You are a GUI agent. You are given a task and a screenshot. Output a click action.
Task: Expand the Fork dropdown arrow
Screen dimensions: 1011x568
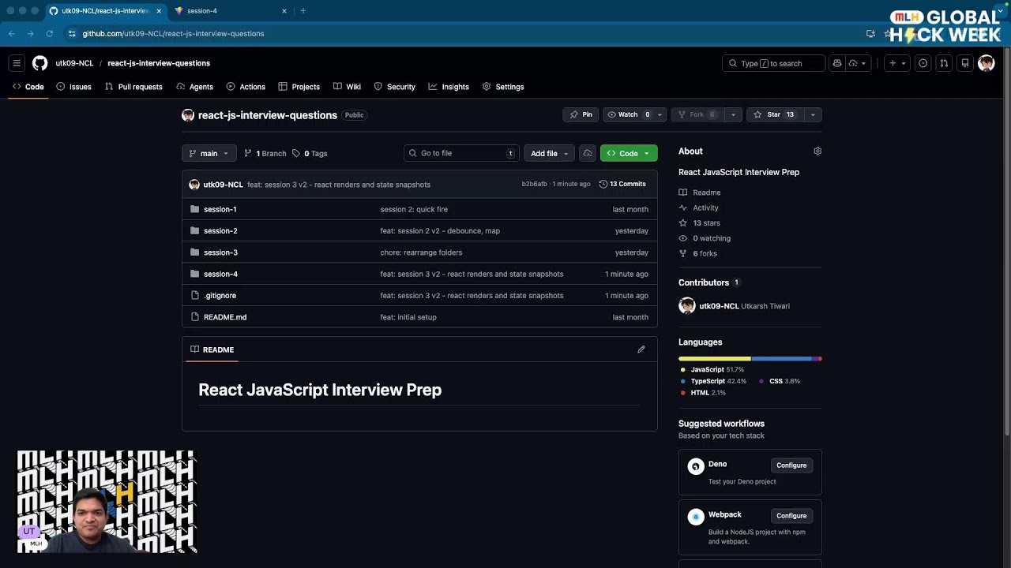pos(733,114)
